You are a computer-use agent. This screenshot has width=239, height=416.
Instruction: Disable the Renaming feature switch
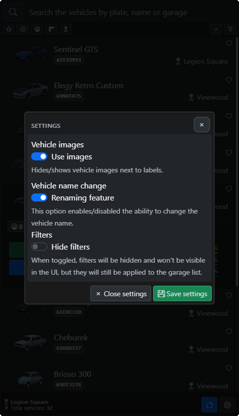click(39, 198)
